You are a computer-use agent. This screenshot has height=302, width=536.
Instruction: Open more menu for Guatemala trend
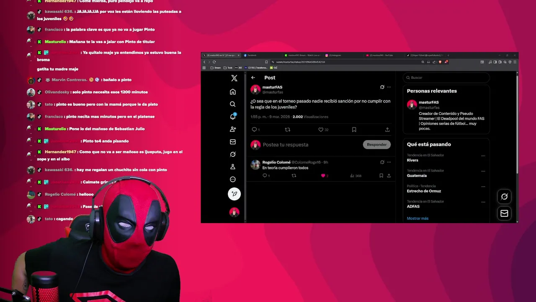coord(483,171)
